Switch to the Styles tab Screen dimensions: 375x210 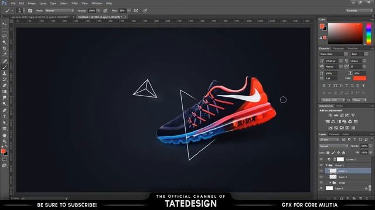tap(340, 106)
